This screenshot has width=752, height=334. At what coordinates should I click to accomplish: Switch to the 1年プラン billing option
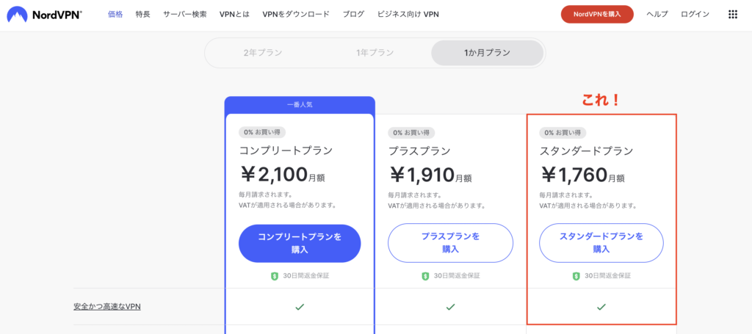point(375,53)
